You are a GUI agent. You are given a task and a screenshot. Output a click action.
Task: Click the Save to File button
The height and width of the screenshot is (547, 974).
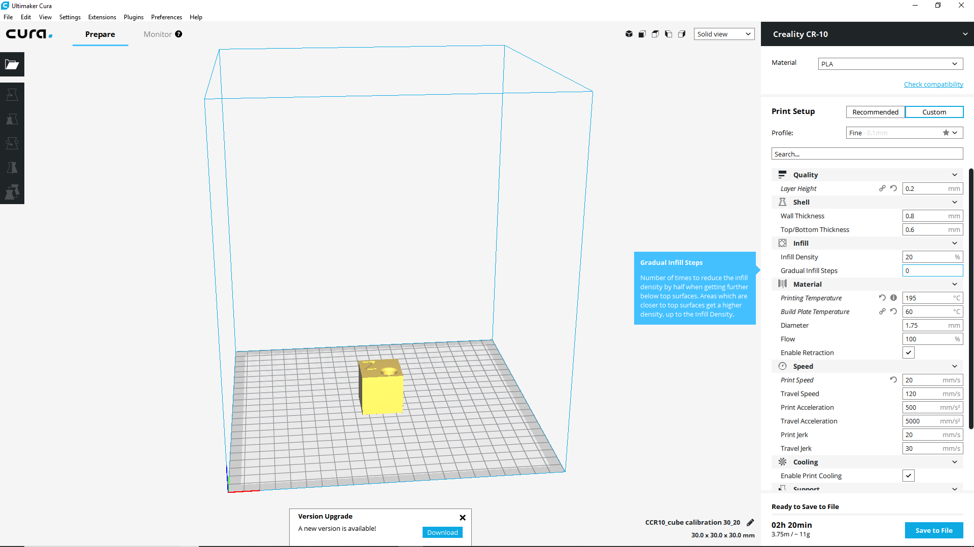click(x=934, y=530)
